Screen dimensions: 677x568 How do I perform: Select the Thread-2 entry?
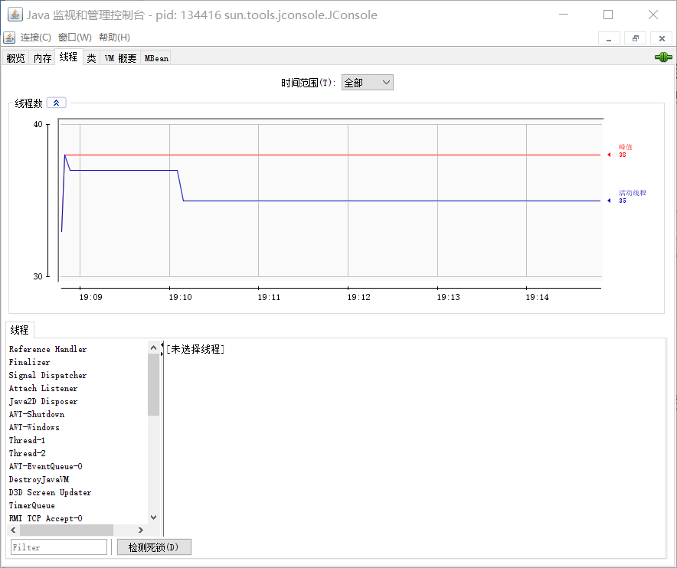28,453
